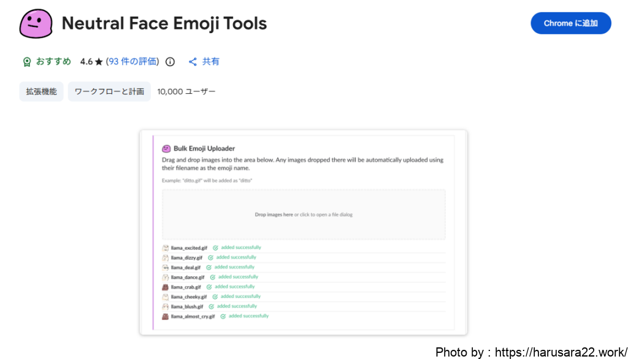Click the llama_deal.gif emoji icon
628x359 pixels.
tap(165, 268)
